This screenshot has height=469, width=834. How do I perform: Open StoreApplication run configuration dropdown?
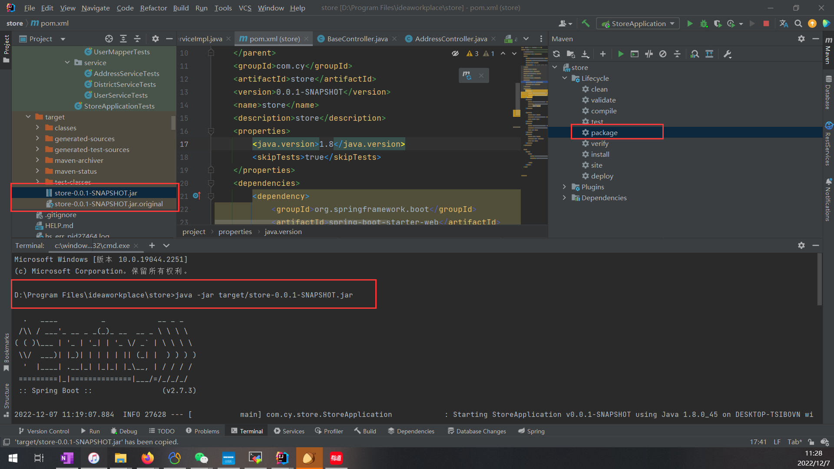[638, 23]
